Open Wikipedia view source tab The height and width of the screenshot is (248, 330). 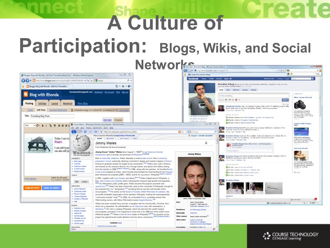coord(124,139)
